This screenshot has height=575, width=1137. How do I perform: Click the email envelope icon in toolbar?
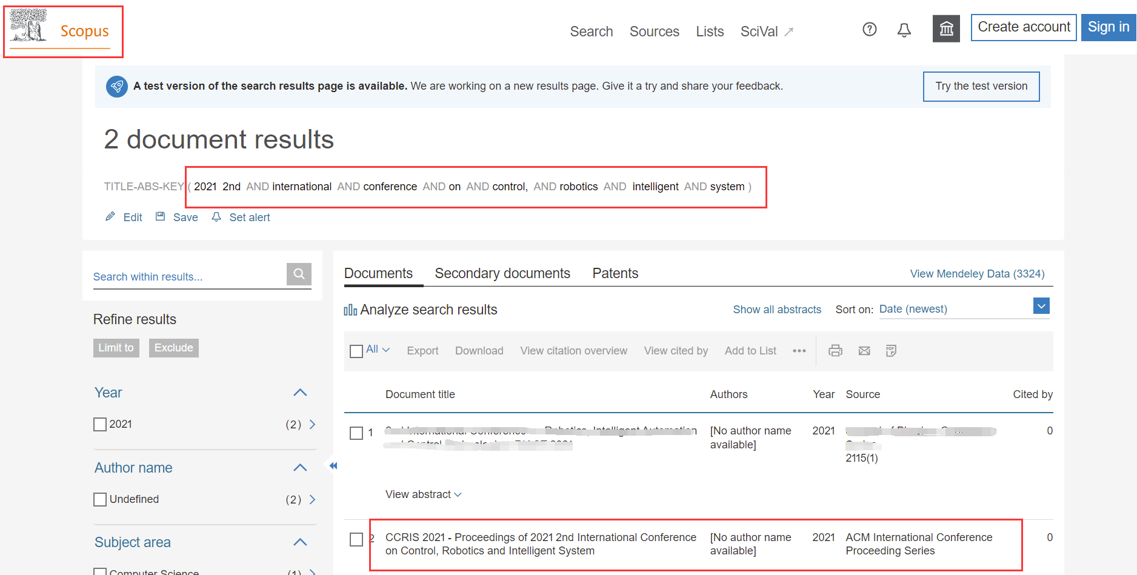[x=864, y=350]
